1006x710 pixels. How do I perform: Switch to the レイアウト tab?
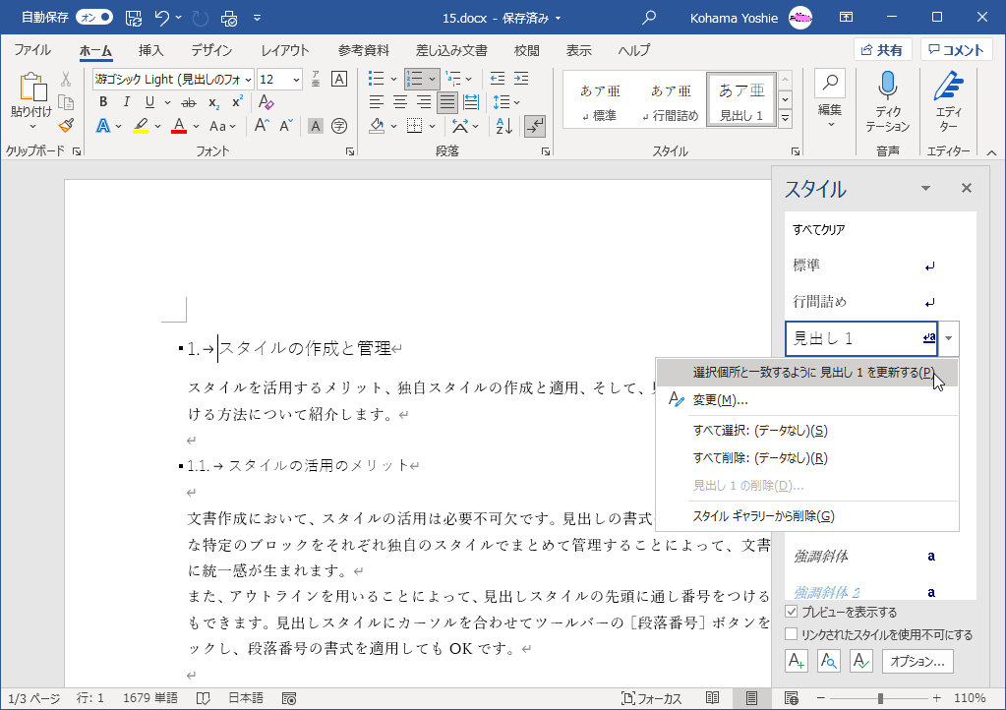point(285,50)
